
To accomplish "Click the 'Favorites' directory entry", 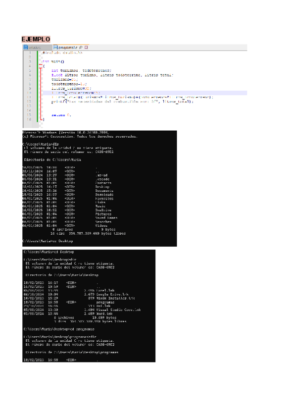I will tap(104, 199).
